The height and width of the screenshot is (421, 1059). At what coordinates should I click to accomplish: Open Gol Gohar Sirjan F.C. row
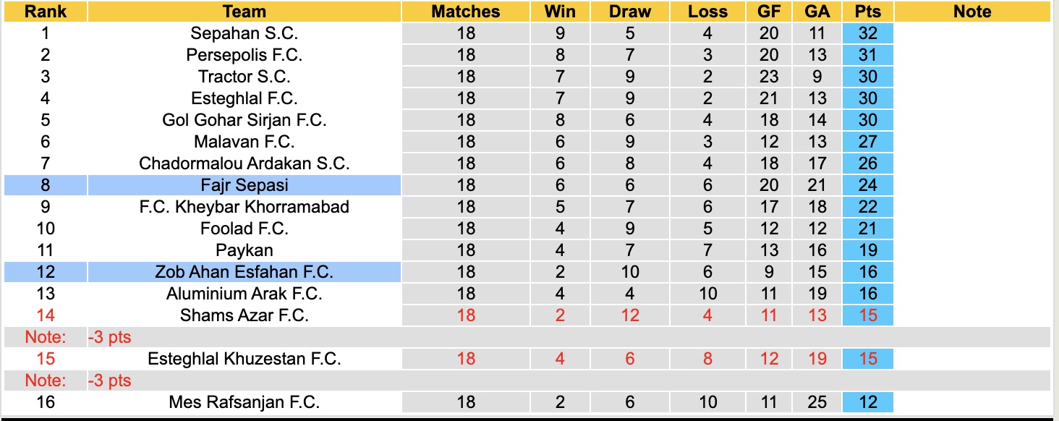[x=244, y=120]
